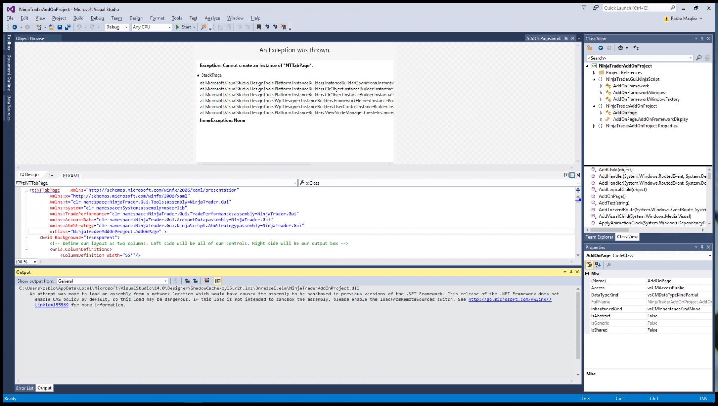Open the go.microsoft.com fwlink hyperlink
This screenshot has height=406, width=718.
[x=510, y=300]
